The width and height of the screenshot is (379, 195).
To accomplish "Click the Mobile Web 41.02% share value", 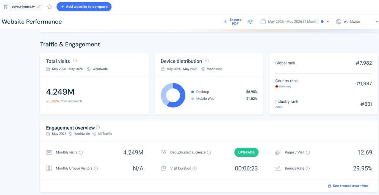I will tap(252, 99).
